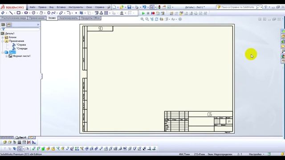Screen dimensions: 285x160
Task: Select the *Спереди view in tree
Action: 22,48
